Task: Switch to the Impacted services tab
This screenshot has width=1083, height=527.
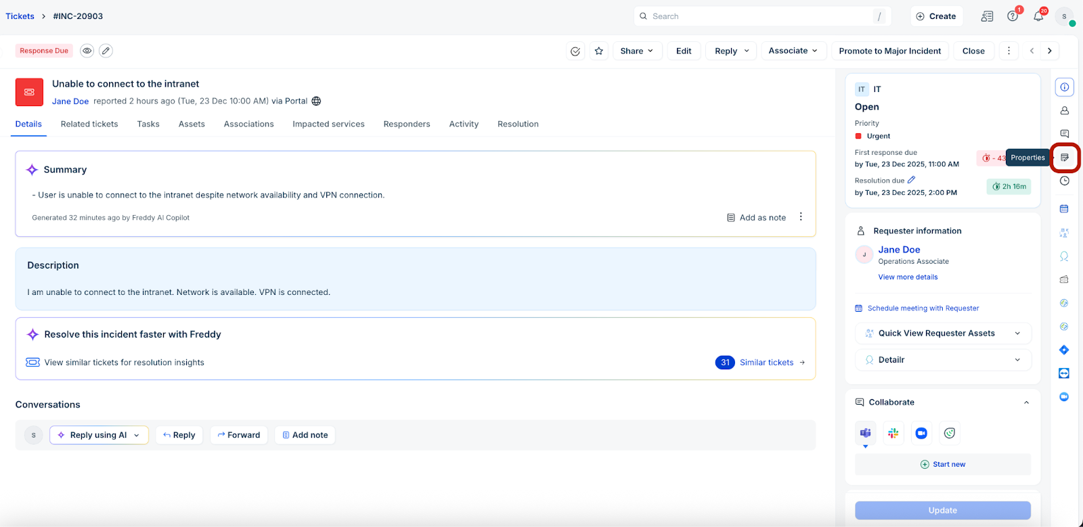Action: [x=328, y=124]
